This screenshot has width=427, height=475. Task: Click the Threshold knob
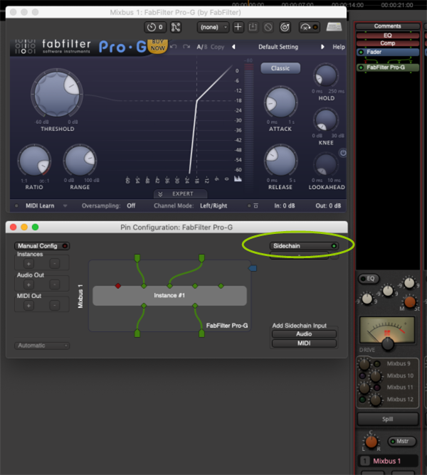point(57,94)
